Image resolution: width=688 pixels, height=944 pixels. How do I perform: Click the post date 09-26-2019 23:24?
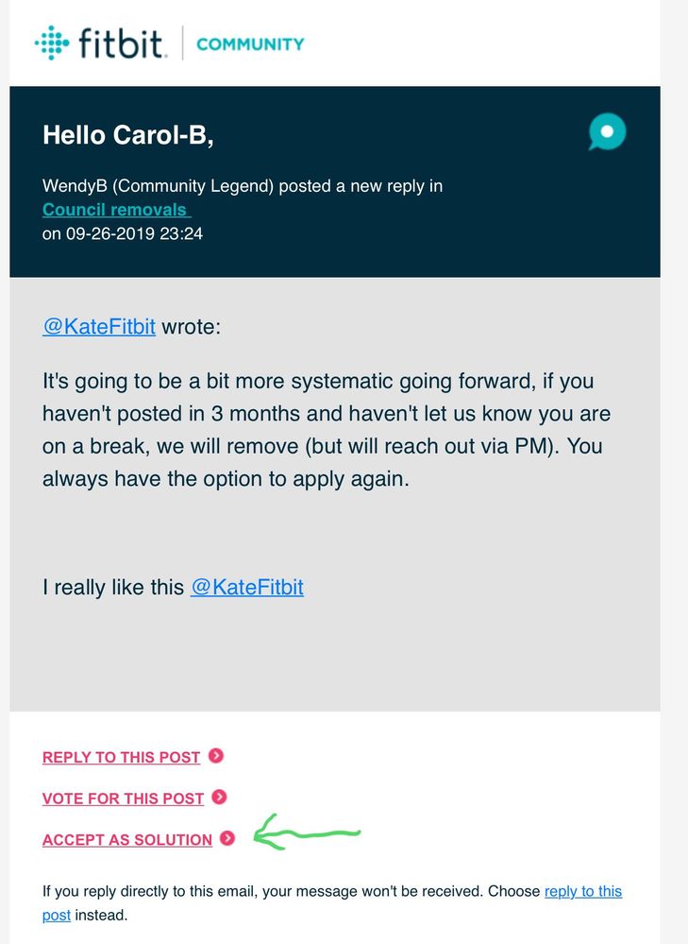click(134, 233)
